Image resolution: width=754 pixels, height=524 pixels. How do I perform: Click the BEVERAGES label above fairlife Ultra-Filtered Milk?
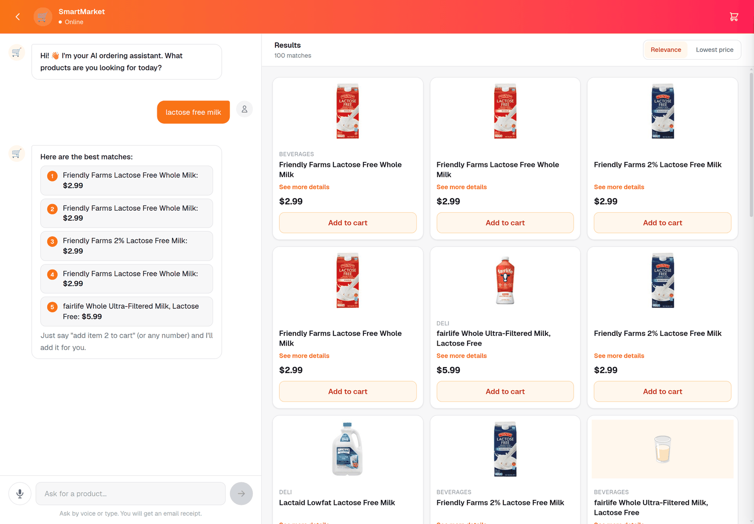click(611, 492)
